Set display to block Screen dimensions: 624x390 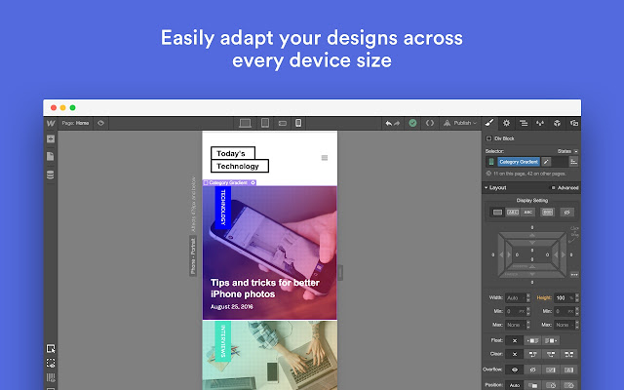click(497, 213)
